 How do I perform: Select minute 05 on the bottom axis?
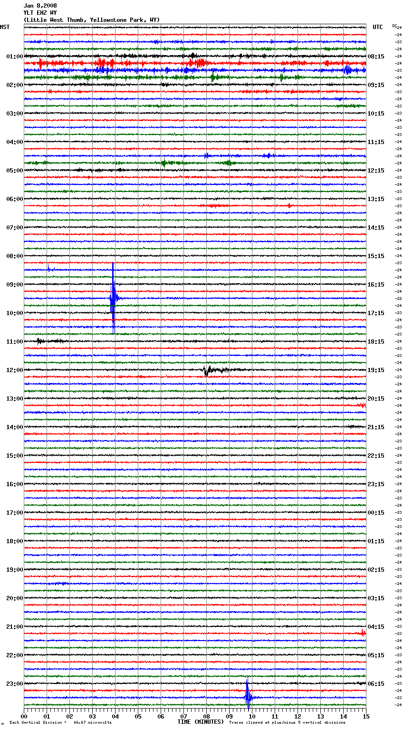tap(138, 716)
